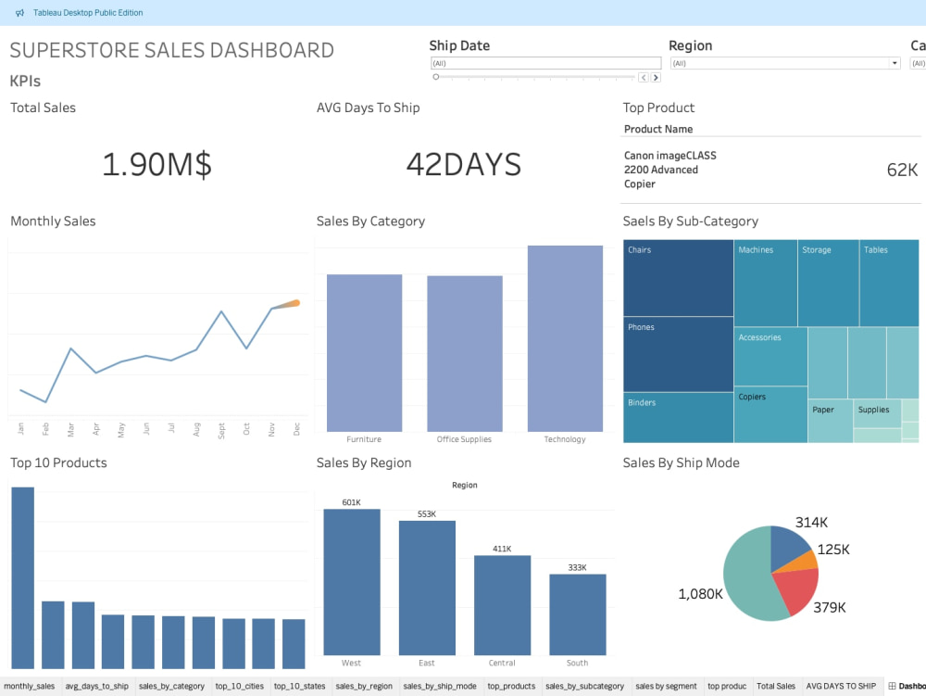Open the top_10_states sheet tab
Image resolution: width=926 pixels, height=696 pixels.
[x=299, y=686]
